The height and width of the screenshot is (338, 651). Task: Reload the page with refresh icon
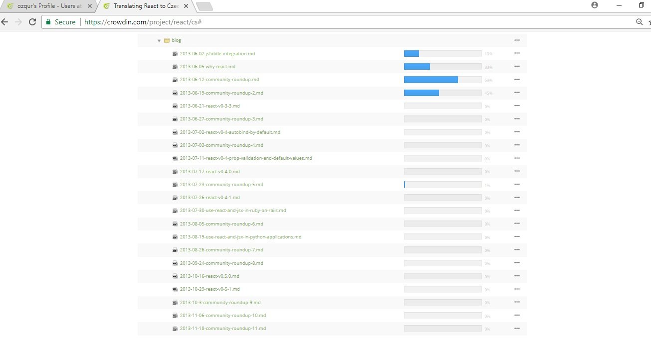[32, 22]
